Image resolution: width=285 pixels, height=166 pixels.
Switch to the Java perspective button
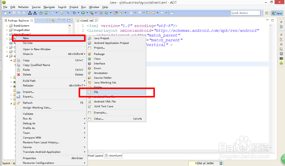(x=277, y=13)
